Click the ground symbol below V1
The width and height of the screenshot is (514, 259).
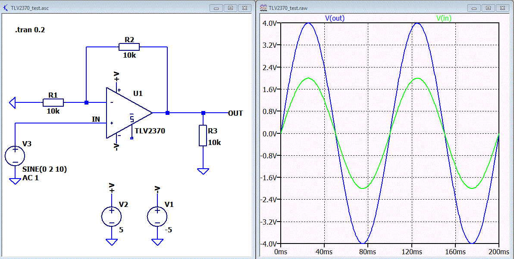[x=157, y=242]
